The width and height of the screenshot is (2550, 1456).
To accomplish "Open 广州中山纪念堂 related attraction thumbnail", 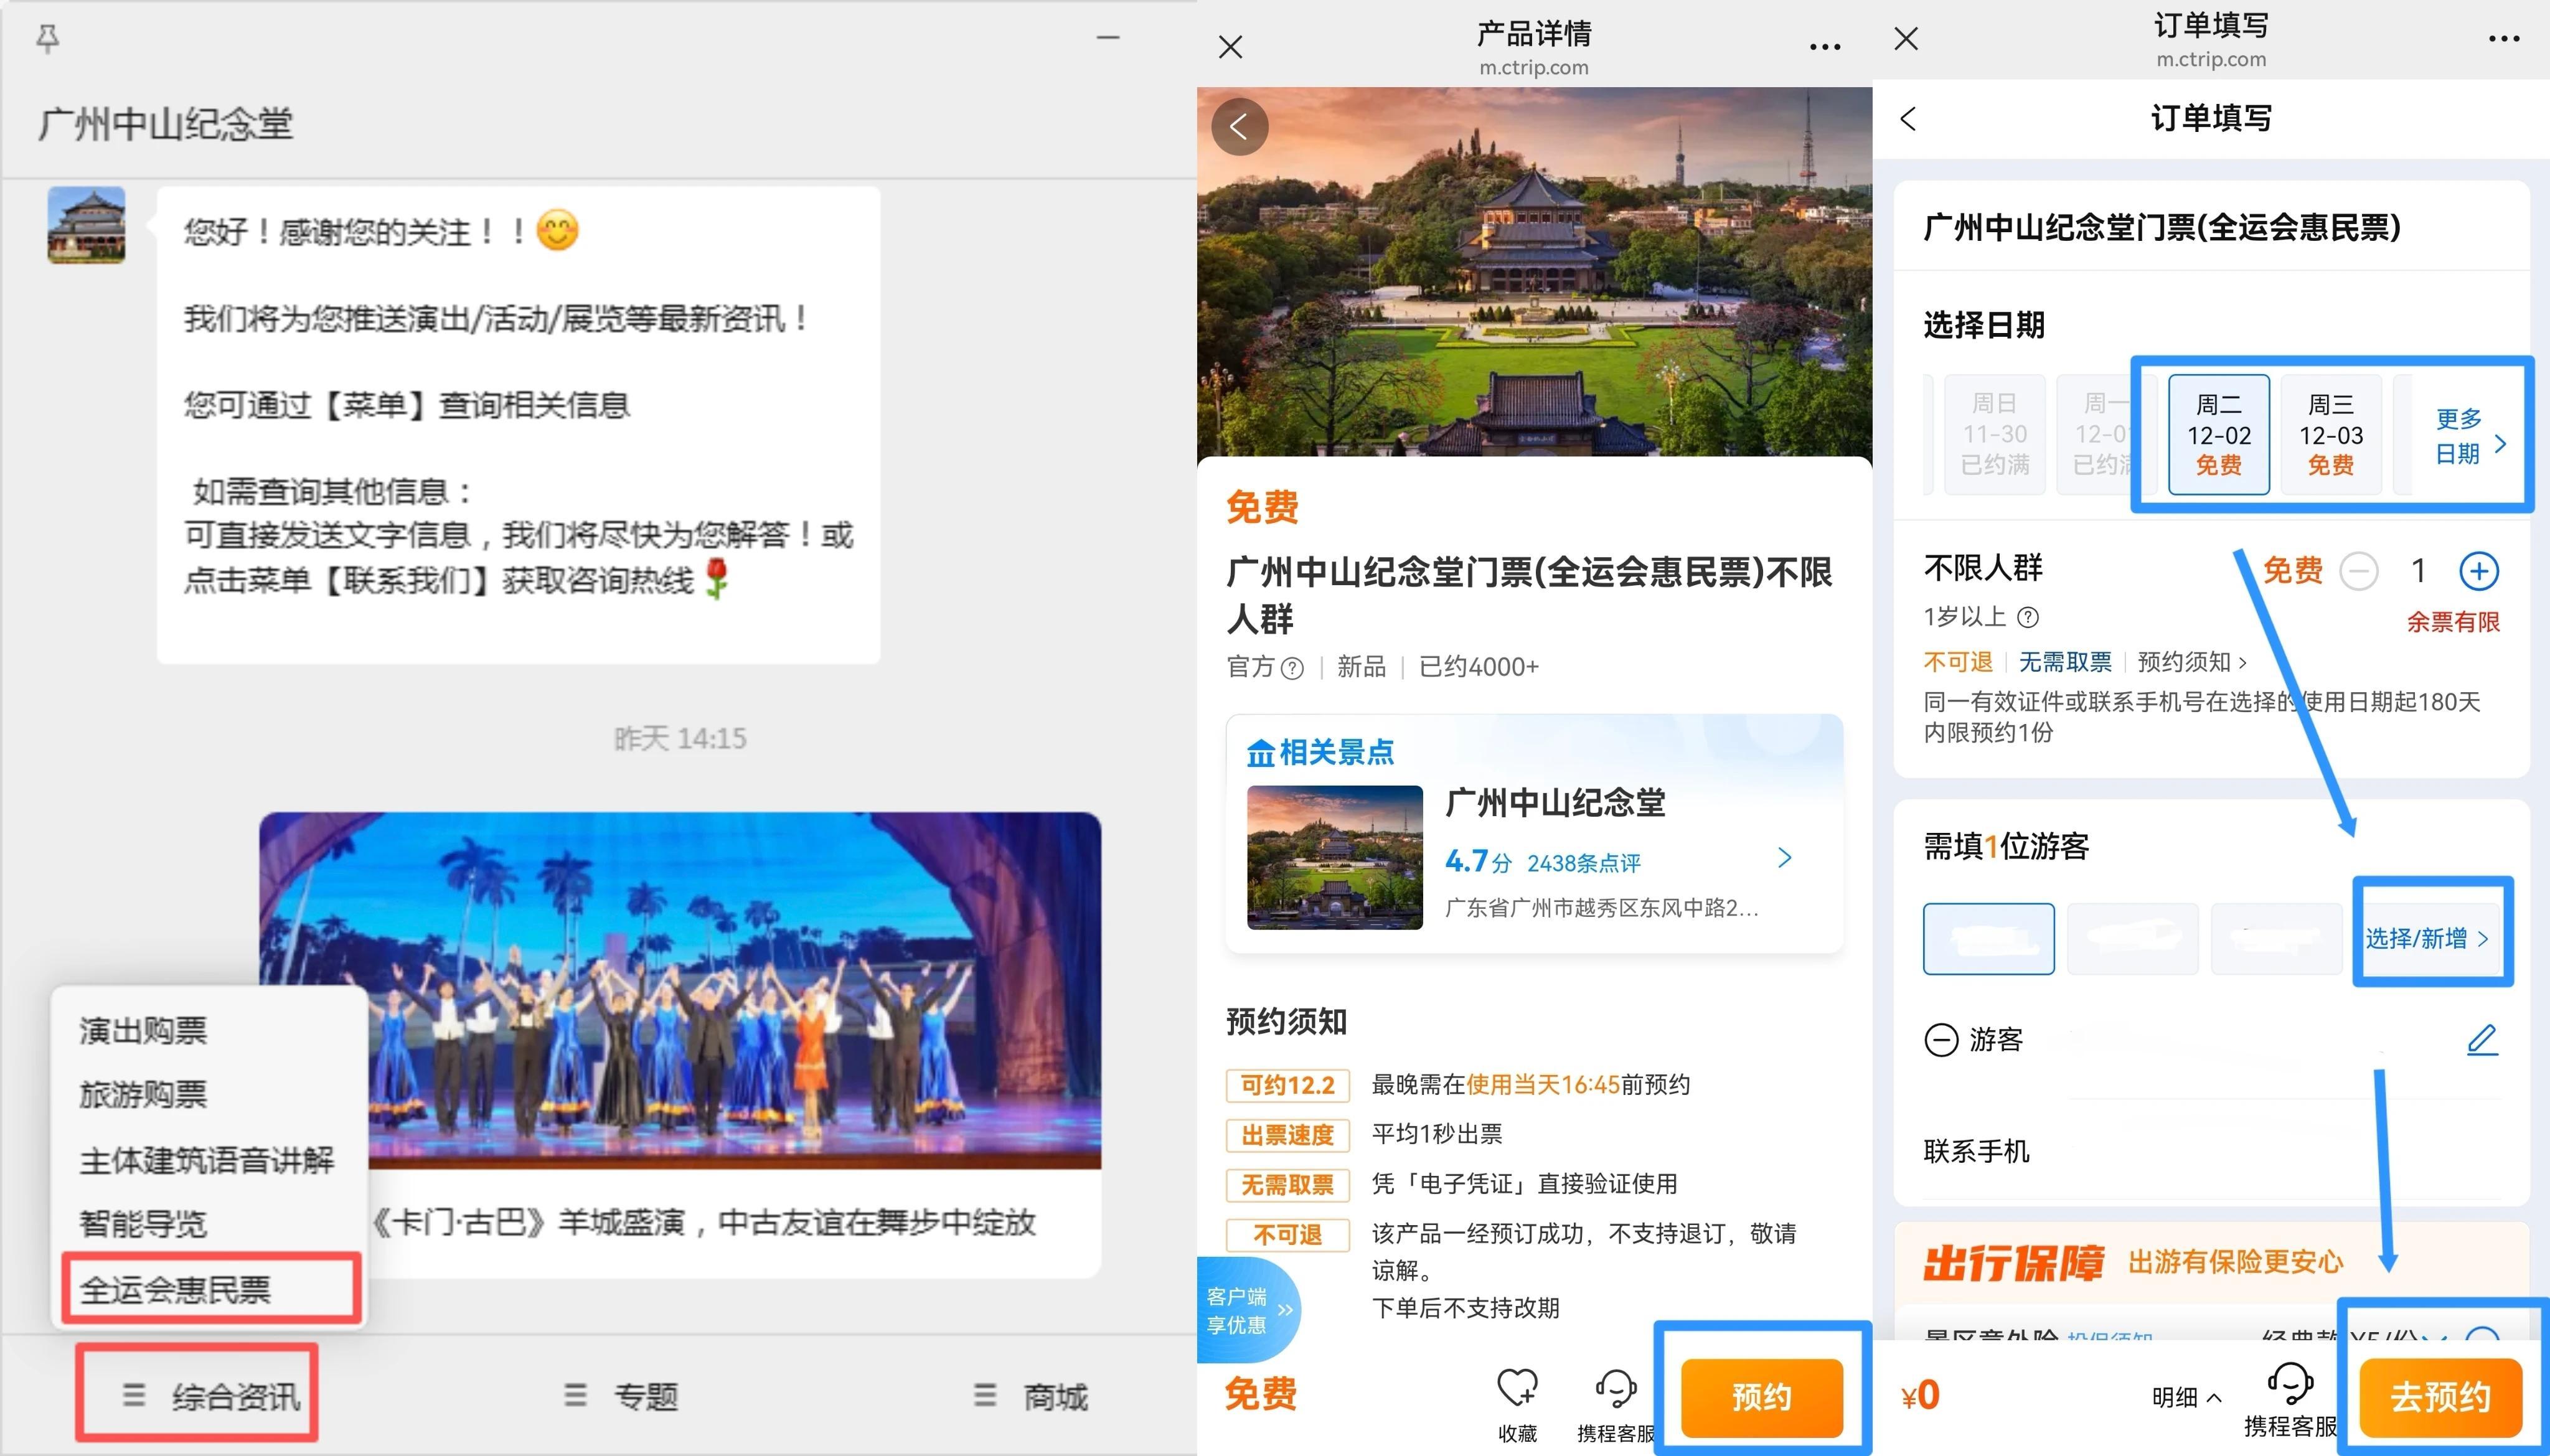I will 1334,857.
